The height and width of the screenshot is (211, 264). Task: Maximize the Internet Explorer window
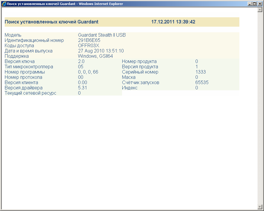pos(254,4)
